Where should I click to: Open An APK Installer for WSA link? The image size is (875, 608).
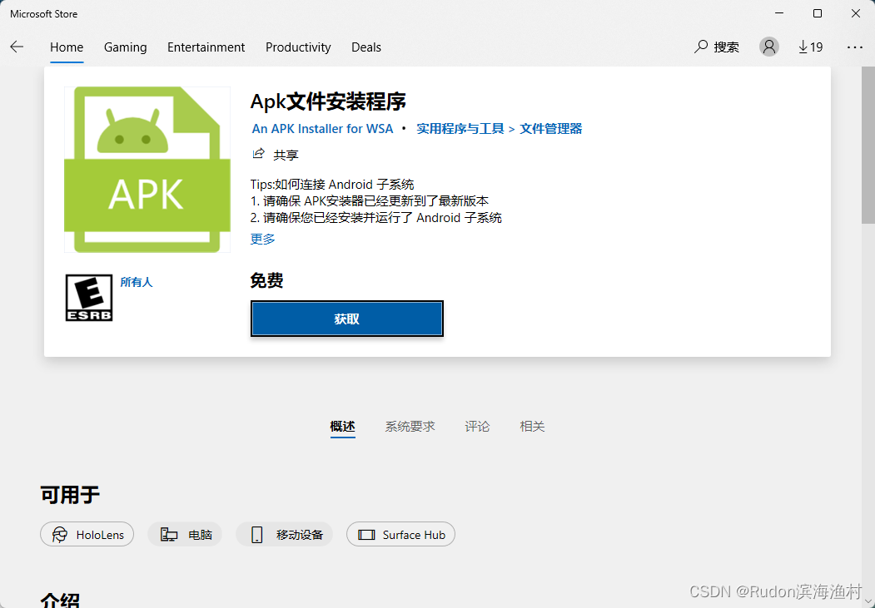click(322, 129)
